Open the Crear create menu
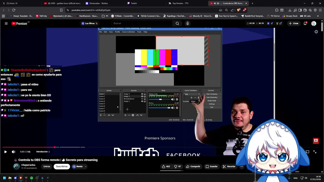324x182 pixels. coord(294,23)
